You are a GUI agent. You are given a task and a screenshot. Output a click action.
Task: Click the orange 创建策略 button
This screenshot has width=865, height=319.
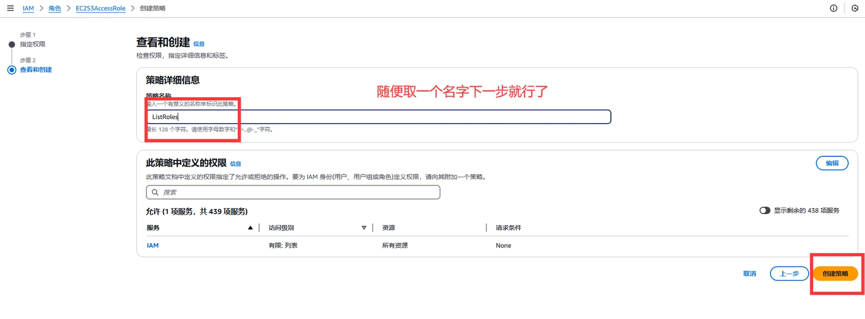pyautogui.click(x=835, y=274)
